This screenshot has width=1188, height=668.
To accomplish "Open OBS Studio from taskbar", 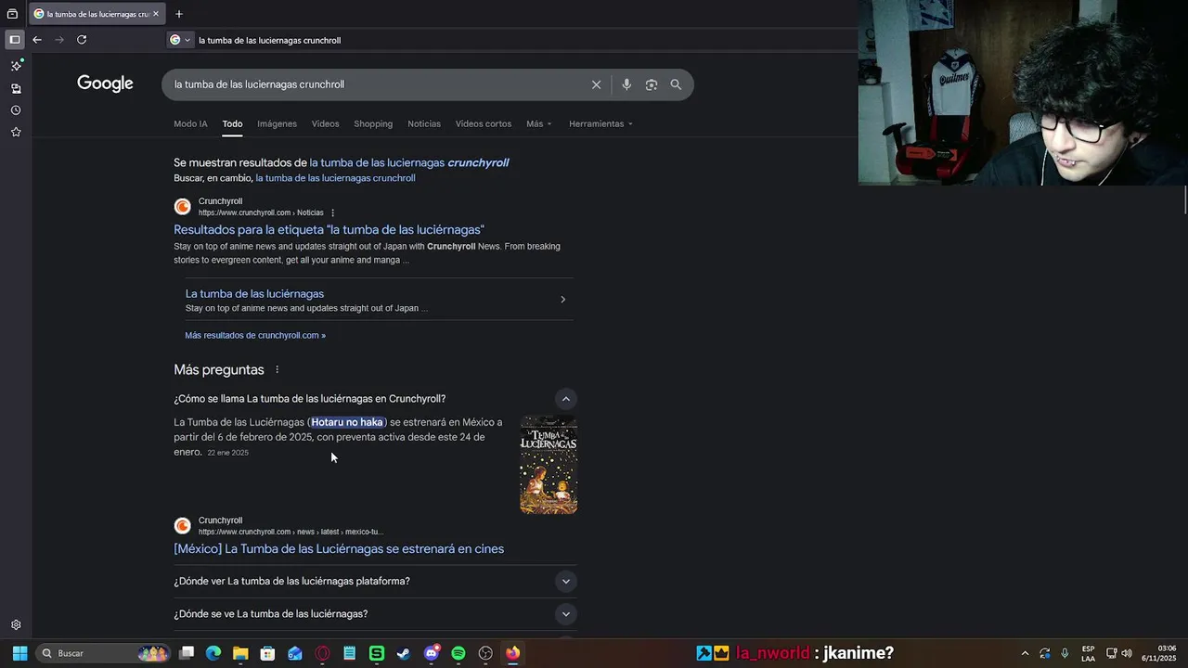I will click(x=485, y=653).
